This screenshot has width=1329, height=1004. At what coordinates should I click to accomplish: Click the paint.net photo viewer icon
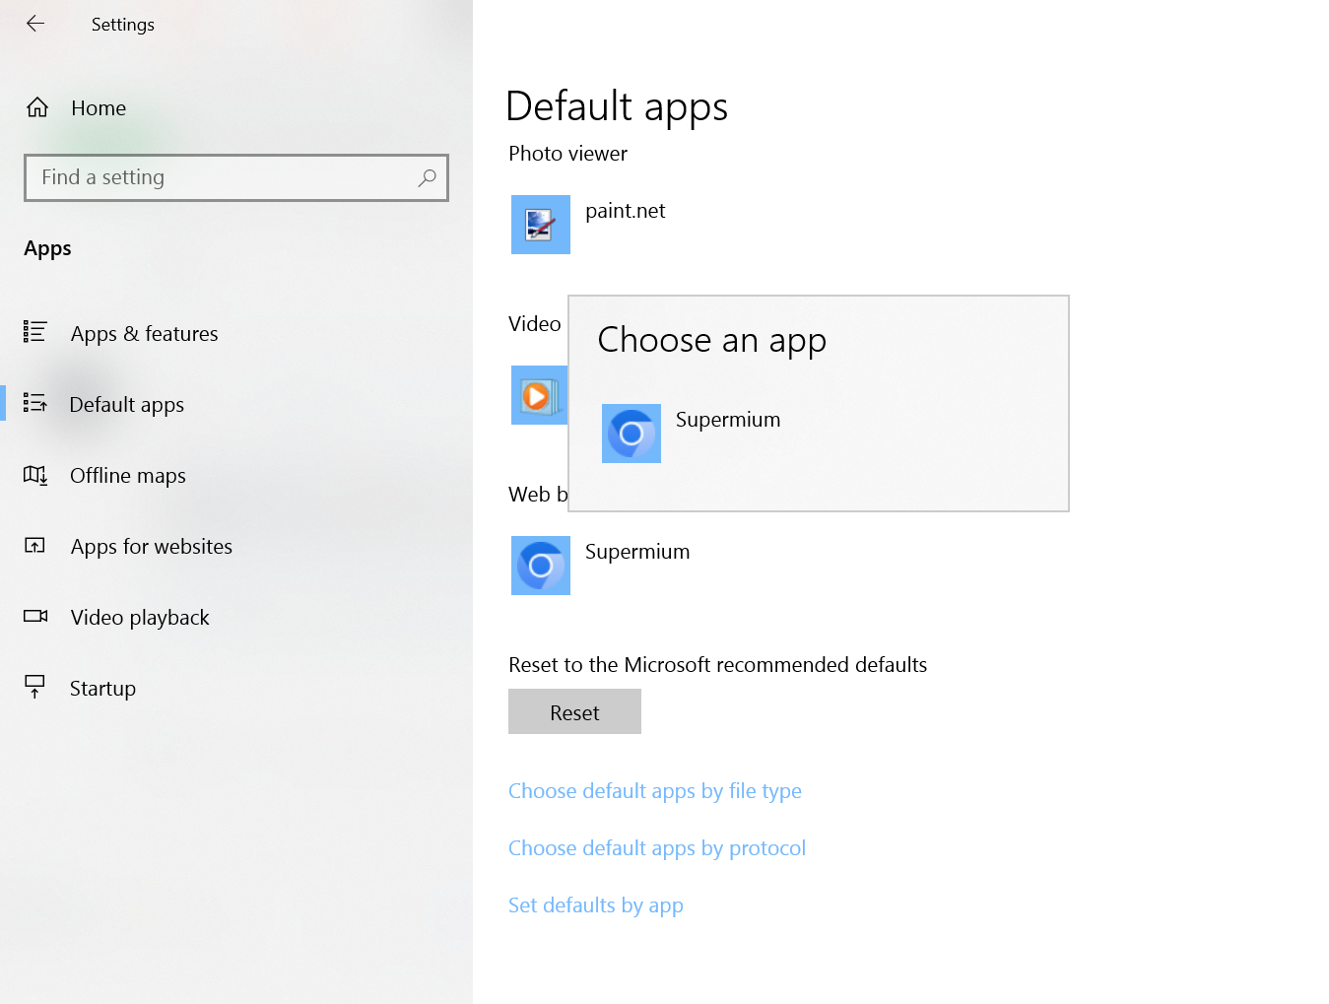click(x=540, y=225)
